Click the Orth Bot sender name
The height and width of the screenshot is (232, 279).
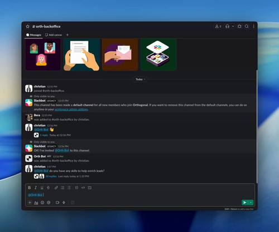coord(40,156)
